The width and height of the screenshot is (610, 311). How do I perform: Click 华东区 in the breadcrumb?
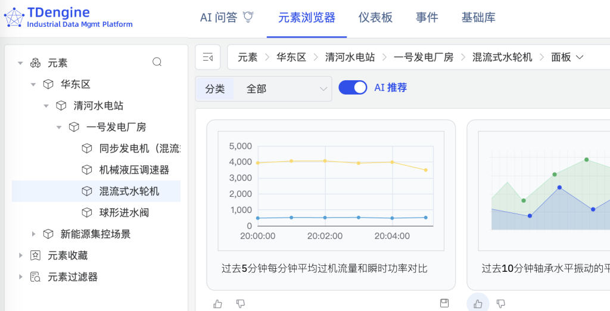291,58
